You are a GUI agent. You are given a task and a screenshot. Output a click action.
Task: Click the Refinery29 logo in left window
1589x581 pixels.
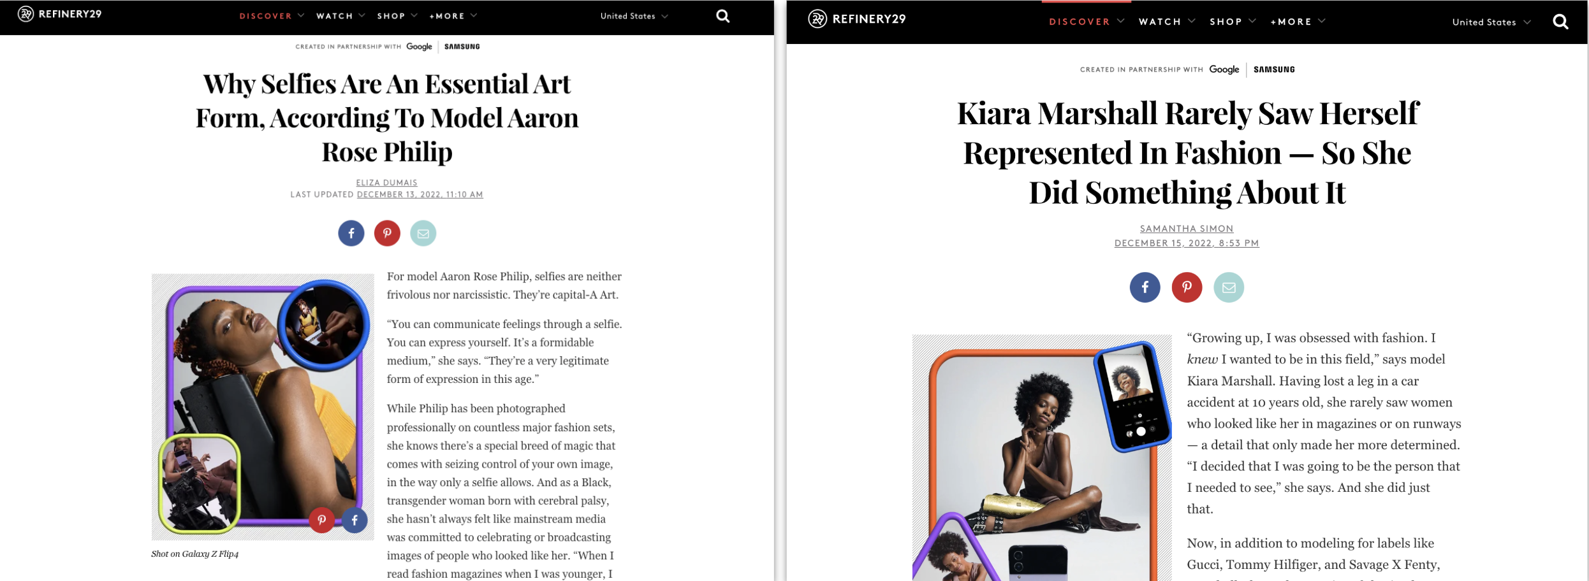coord(59,14)
